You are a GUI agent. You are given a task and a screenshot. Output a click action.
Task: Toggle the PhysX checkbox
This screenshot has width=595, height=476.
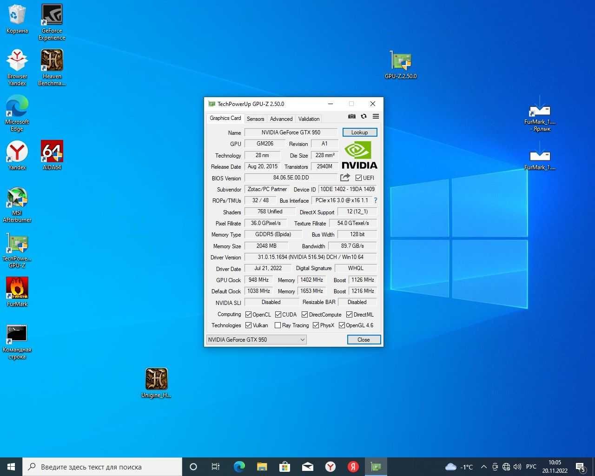(x=316, y=325)
